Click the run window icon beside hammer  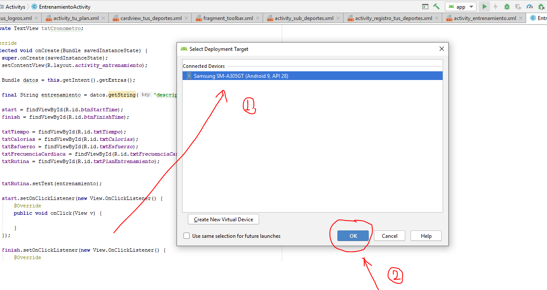tap(425, 7)
